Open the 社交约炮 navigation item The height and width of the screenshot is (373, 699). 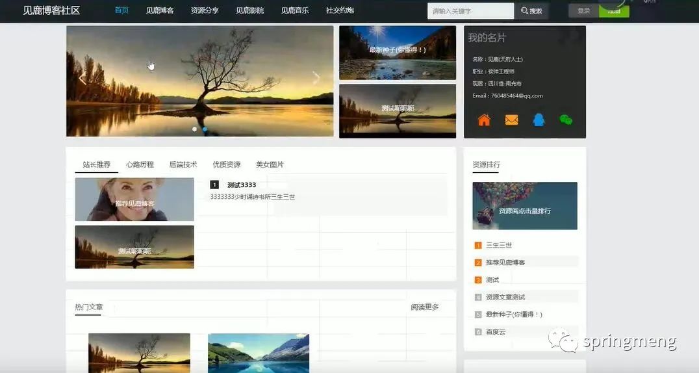[x=340, y=10]
